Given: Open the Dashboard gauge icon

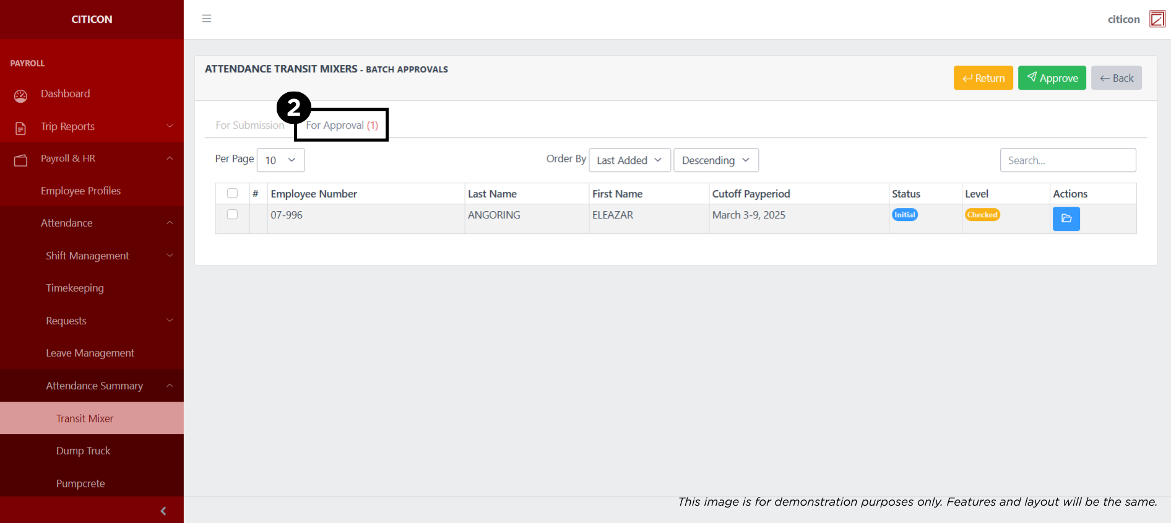Looking at the screenshot, I should point(20,95).
